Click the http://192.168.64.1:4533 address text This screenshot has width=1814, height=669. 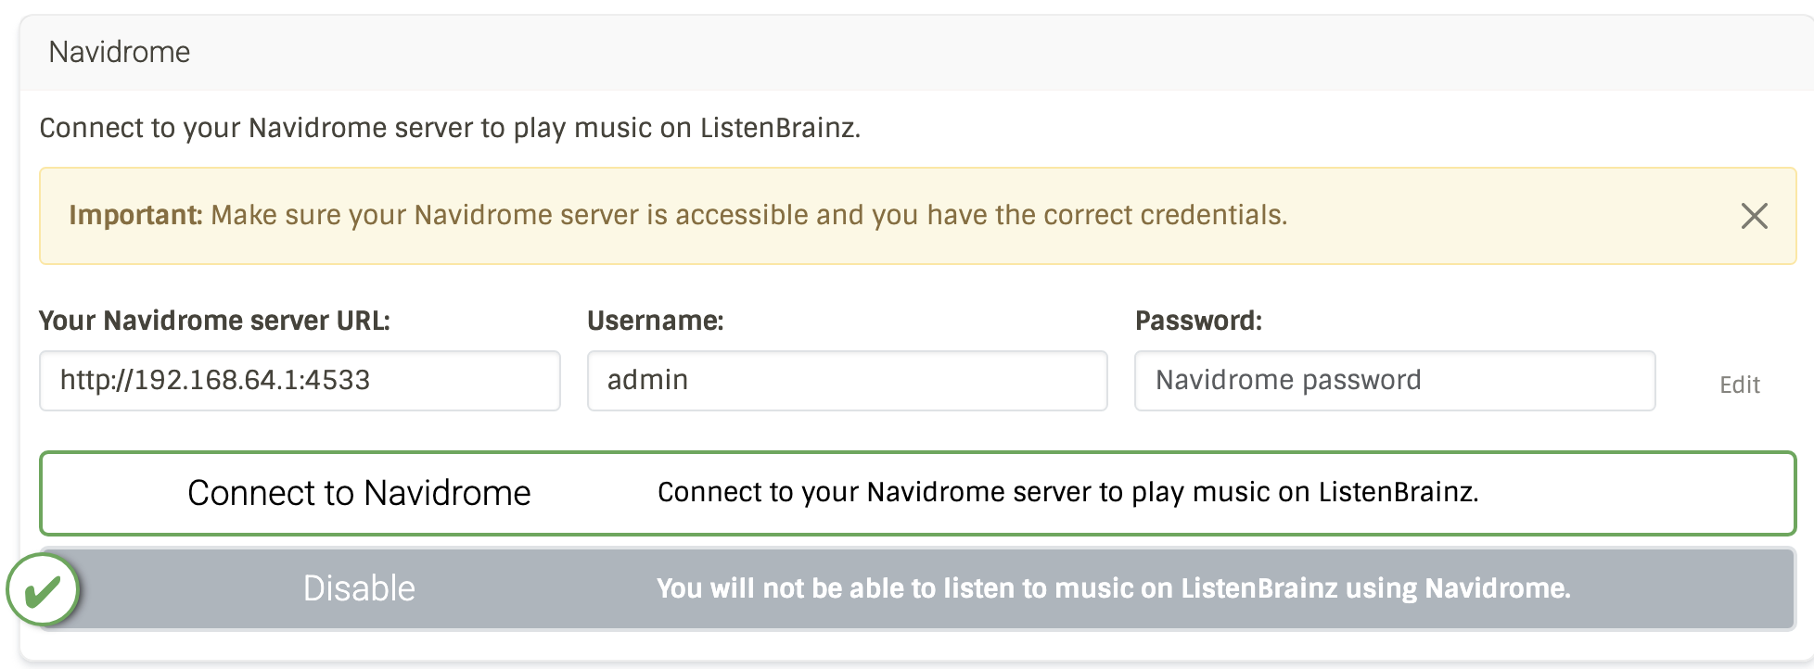point(214,380)
